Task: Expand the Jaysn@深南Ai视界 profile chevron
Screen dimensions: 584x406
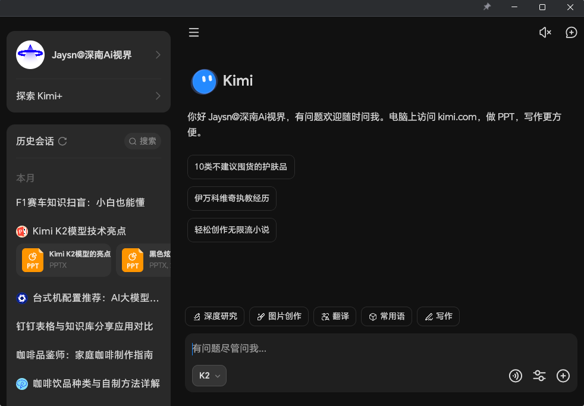Action: (158, 55)
